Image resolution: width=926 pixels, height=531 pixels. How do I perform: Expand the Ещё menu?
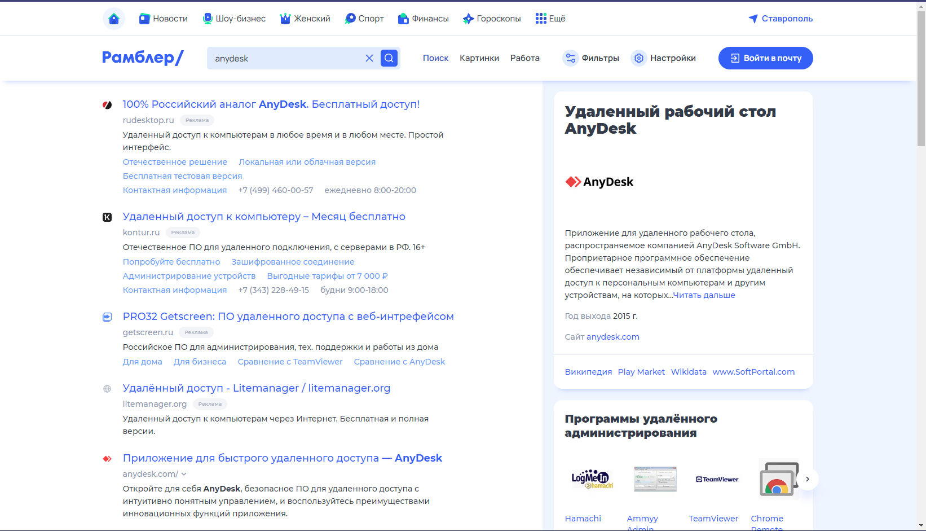tap(550, 19)
